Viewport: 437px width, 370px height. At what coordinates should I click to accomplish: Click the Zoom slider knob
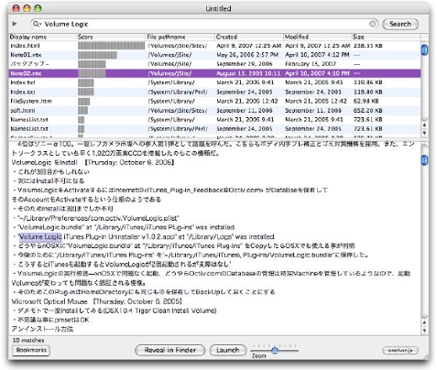[x=275, y=350]
